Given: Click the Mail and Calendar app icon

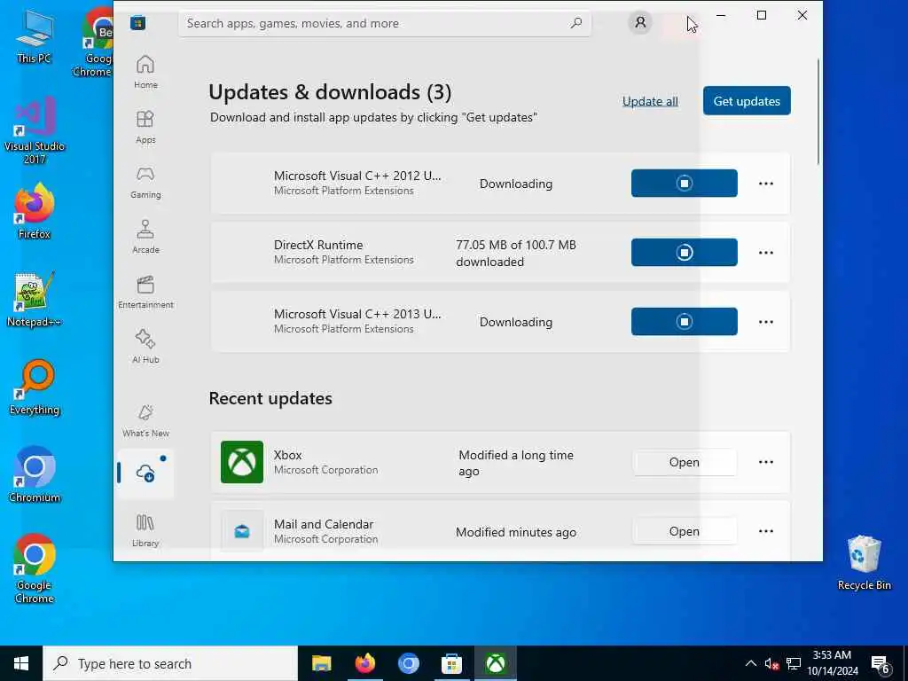Looking at the screenshot, I should click(242, 531).
